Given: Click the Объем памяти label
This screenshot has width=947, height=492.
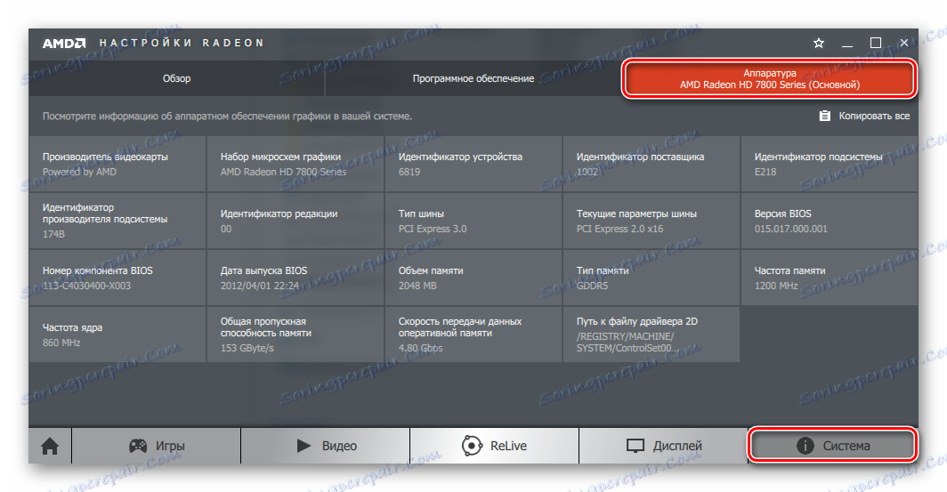Looking at the screenshot, I should click(x=431, y=270).
